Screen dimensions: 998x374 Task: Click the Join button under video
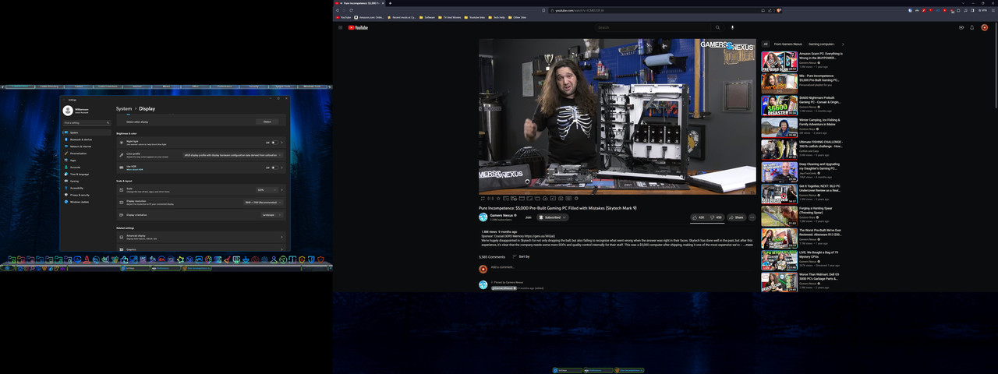pyautogui.click(x=529, y=217)
